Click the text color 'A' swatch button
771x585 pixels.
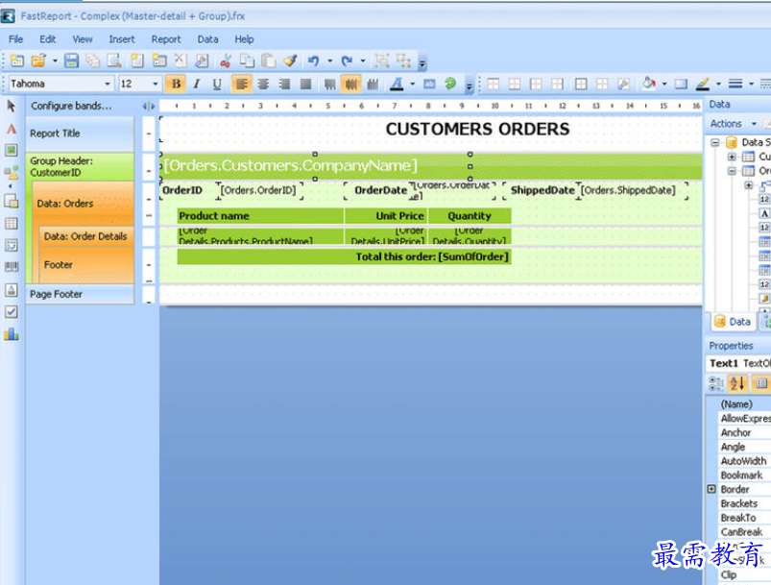click(x=397, y=84)
